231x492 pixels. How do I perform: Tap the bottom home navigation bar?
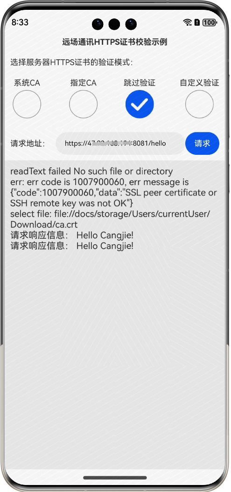coord(115,478)
